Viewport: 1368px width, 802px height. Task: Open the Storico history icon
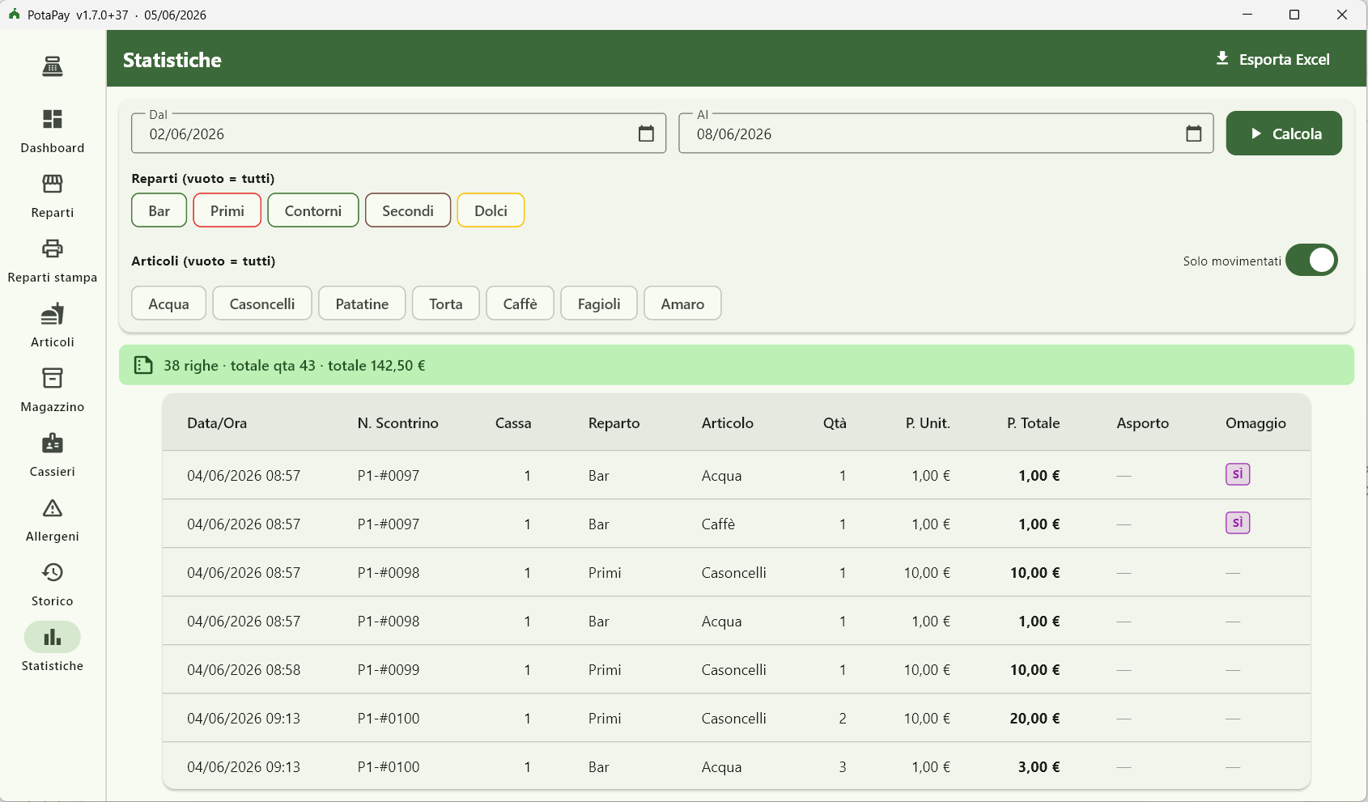(53, 572)
